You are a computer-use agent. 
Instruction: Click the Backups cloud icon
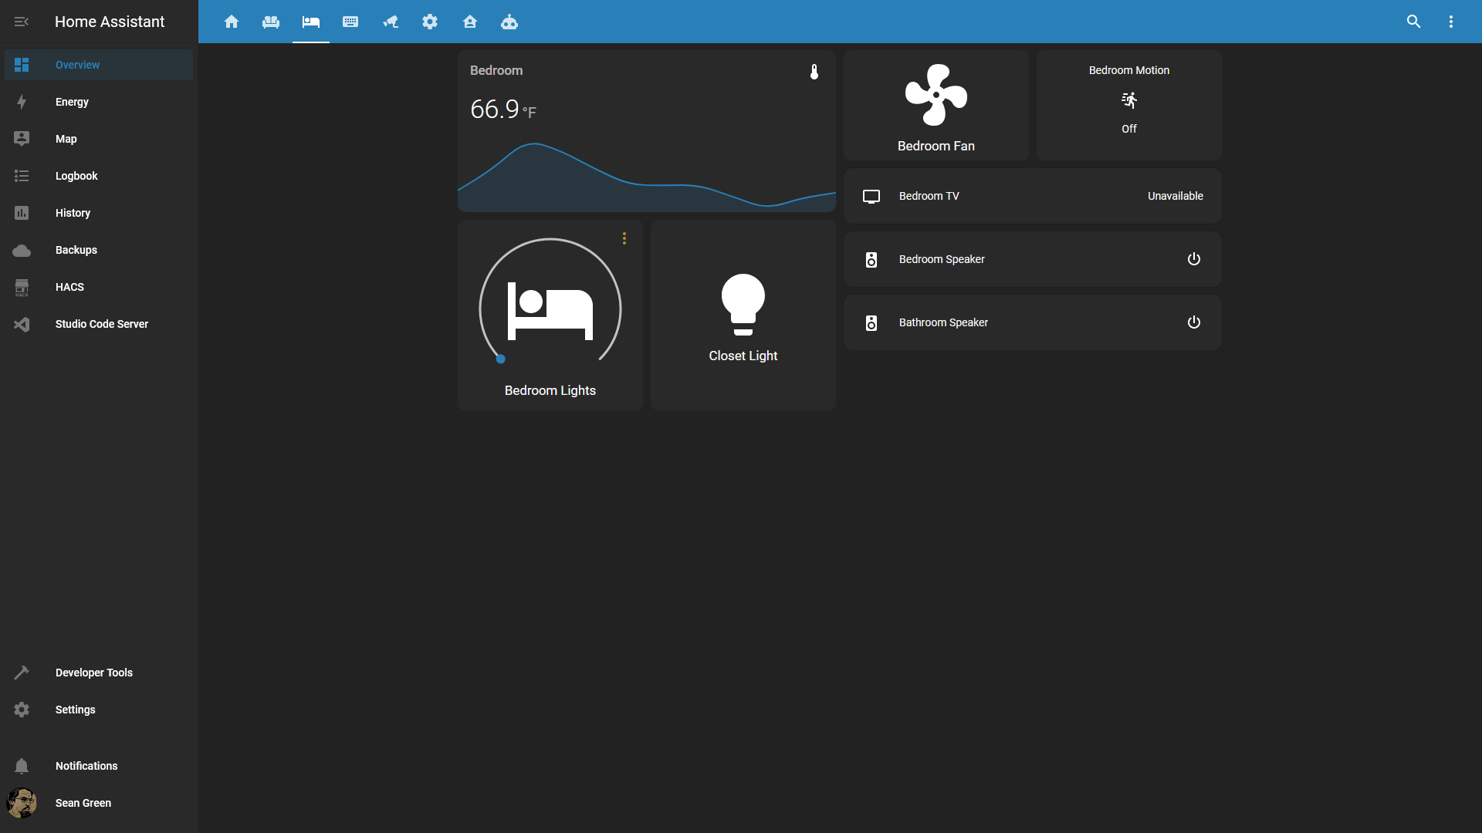(x=22, y=250)
